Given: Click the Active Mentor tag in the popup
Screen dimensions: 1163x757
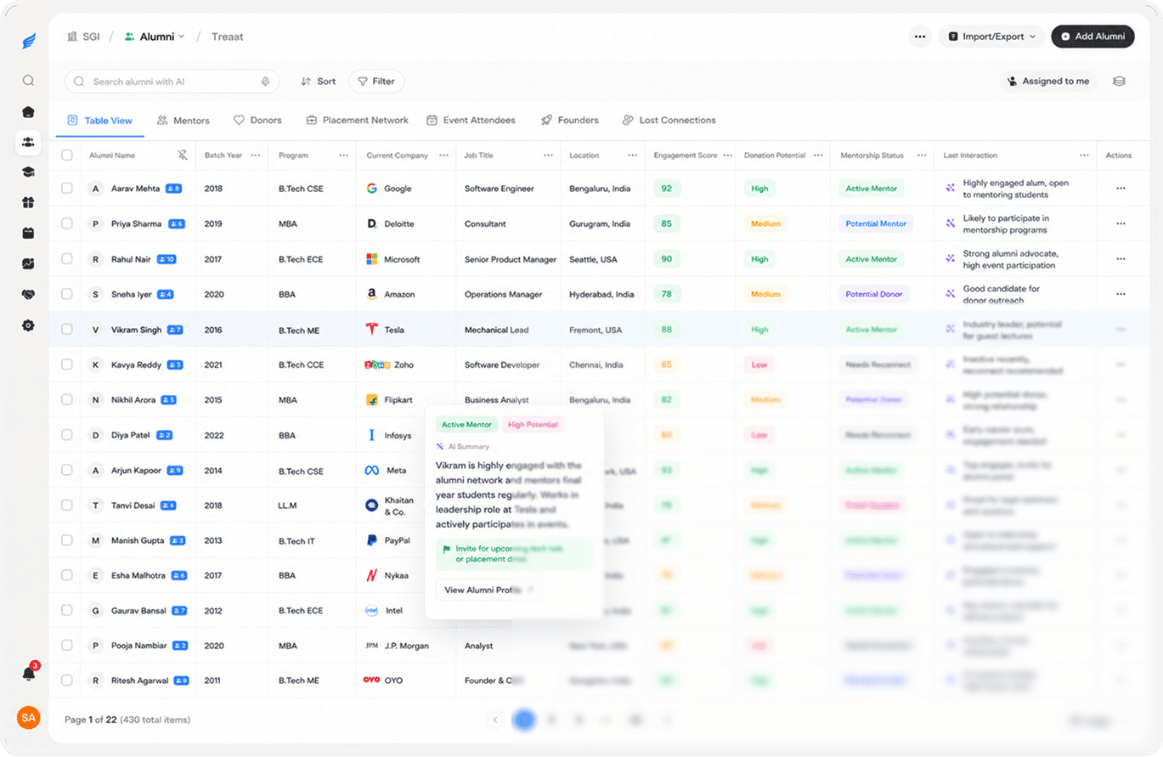Looking at the screenshot, I should (466, 424).
